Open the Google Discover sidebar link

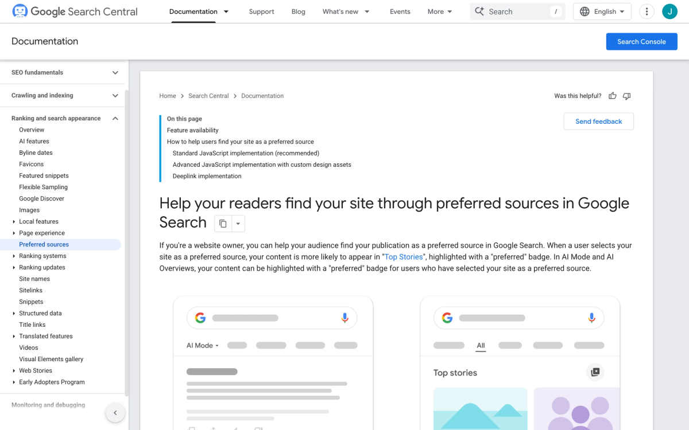[x=41, y=198]
